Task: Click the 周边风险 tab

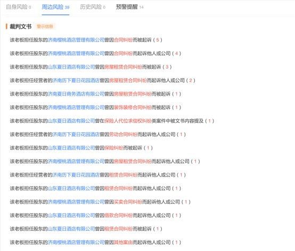Action: [55, 7]
